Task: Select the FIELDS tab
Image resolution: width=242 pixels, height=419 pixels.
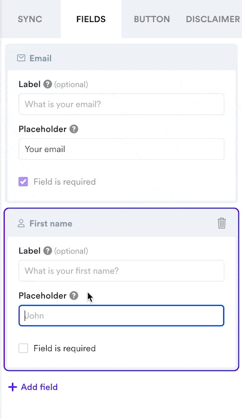Action: coord(91,19)
